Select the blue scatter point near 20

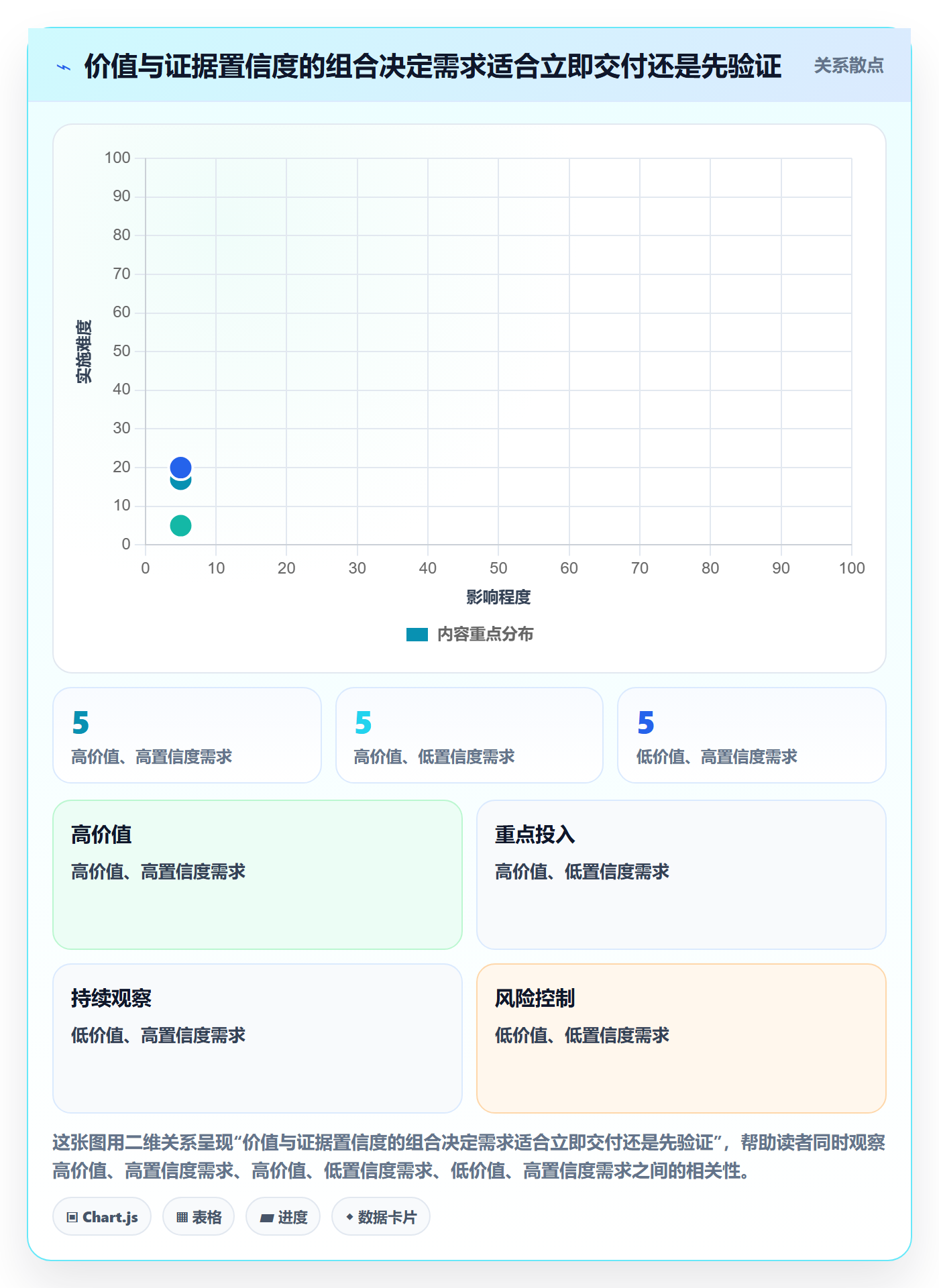coord(180,467)
